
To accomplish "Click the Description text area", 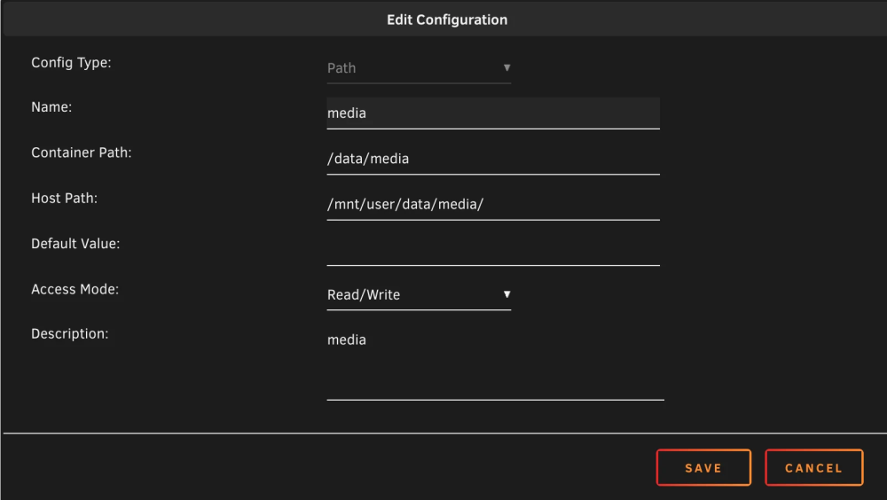I will [x=496, y=363].
